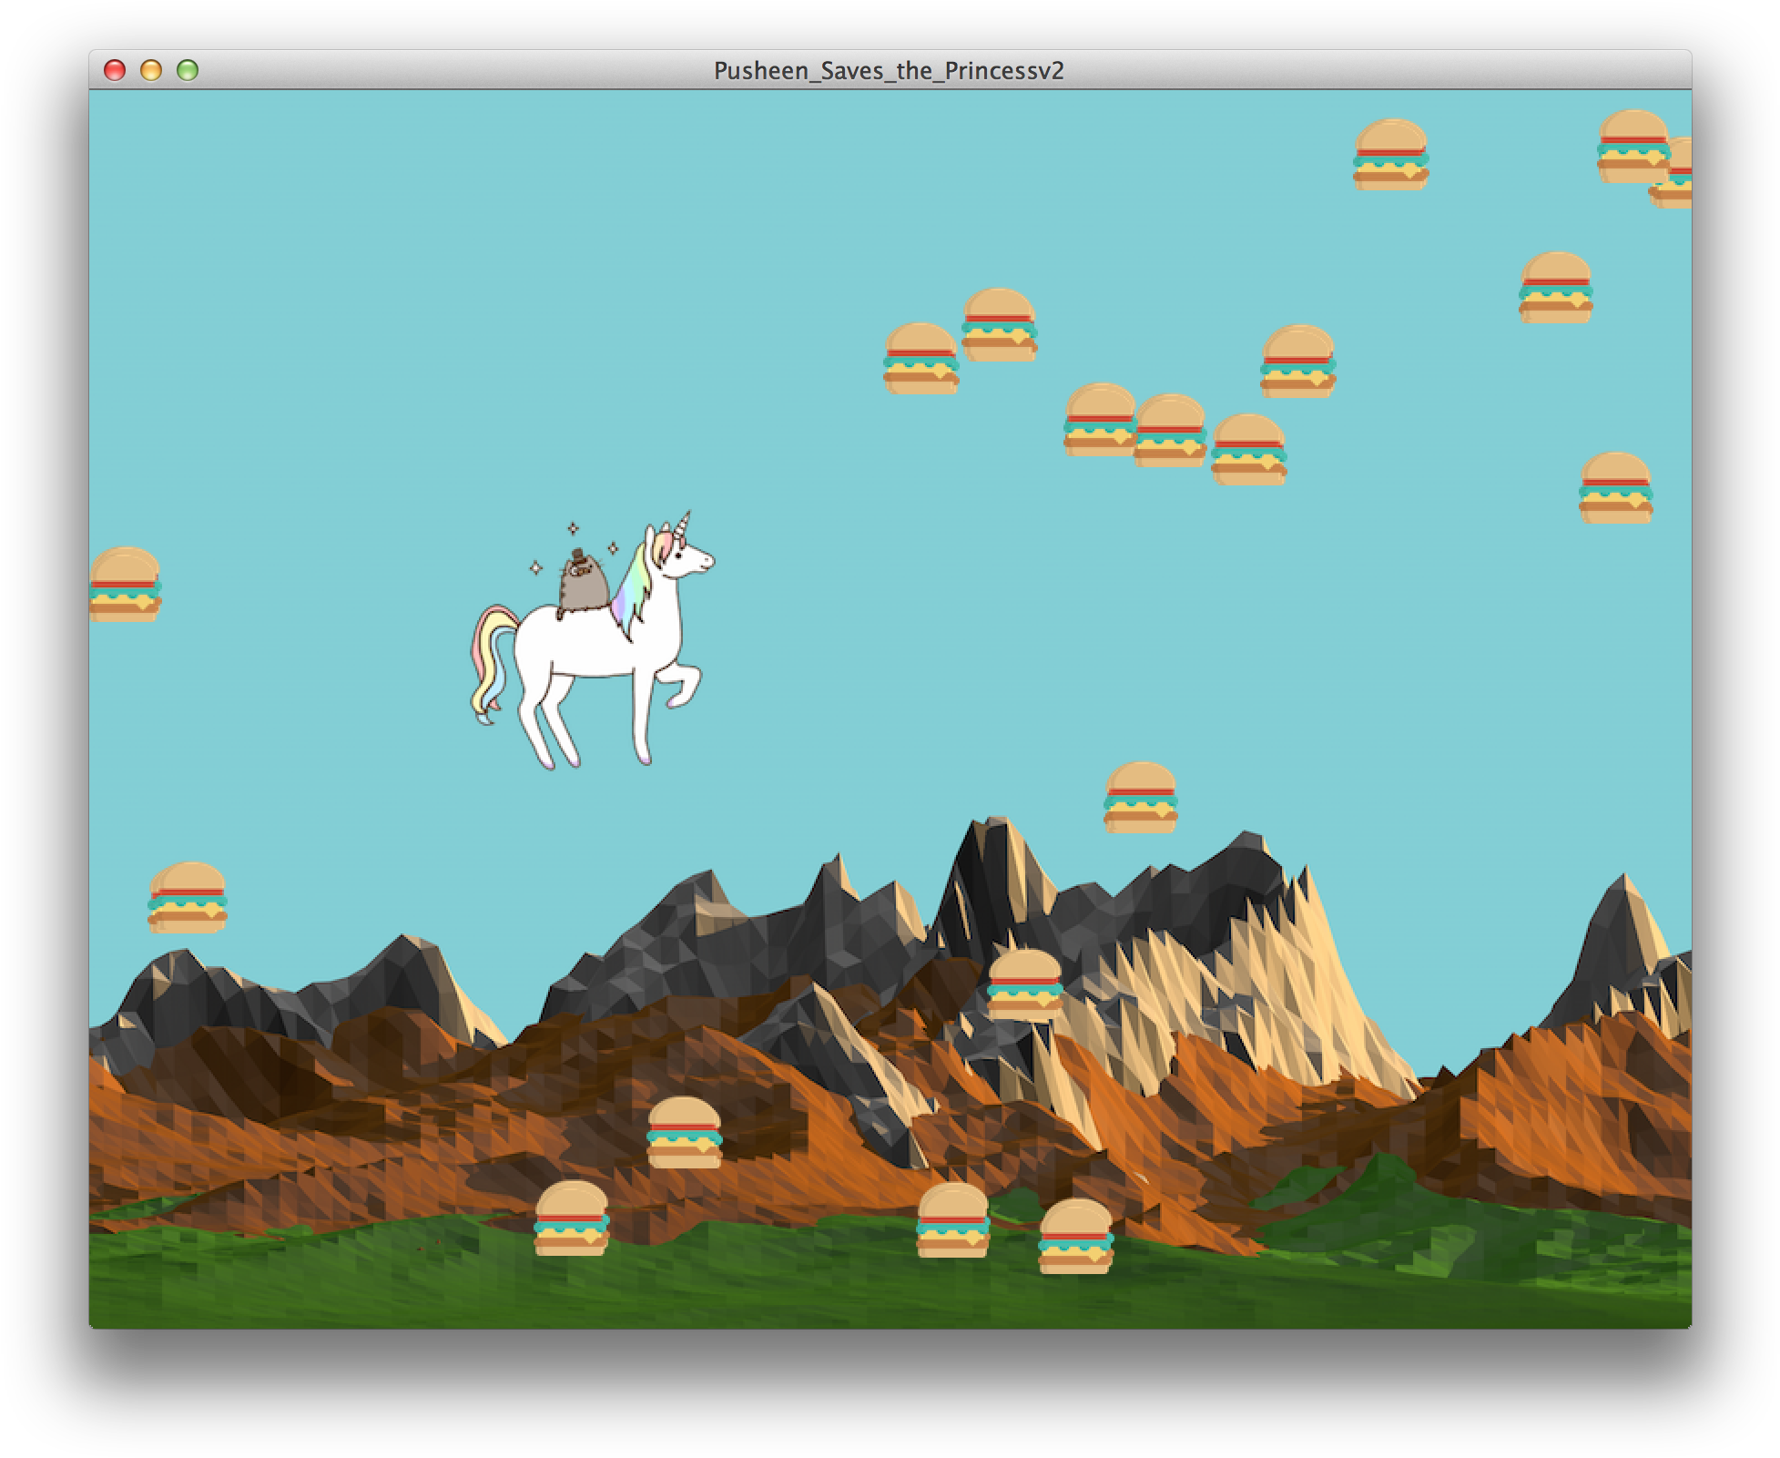Click the doubled burger above the left mountains
1780x1458 pixels.
(188, 898)
